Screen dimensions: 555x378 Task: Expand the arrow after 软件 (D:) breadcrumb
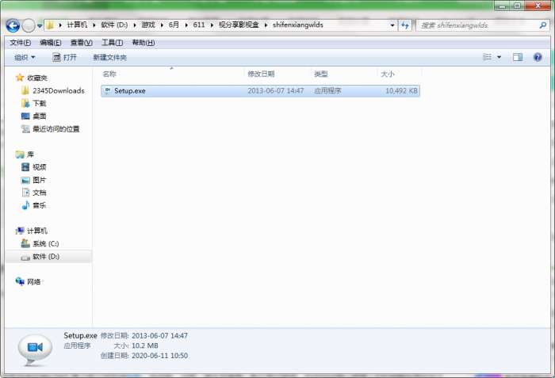point(135,25)
